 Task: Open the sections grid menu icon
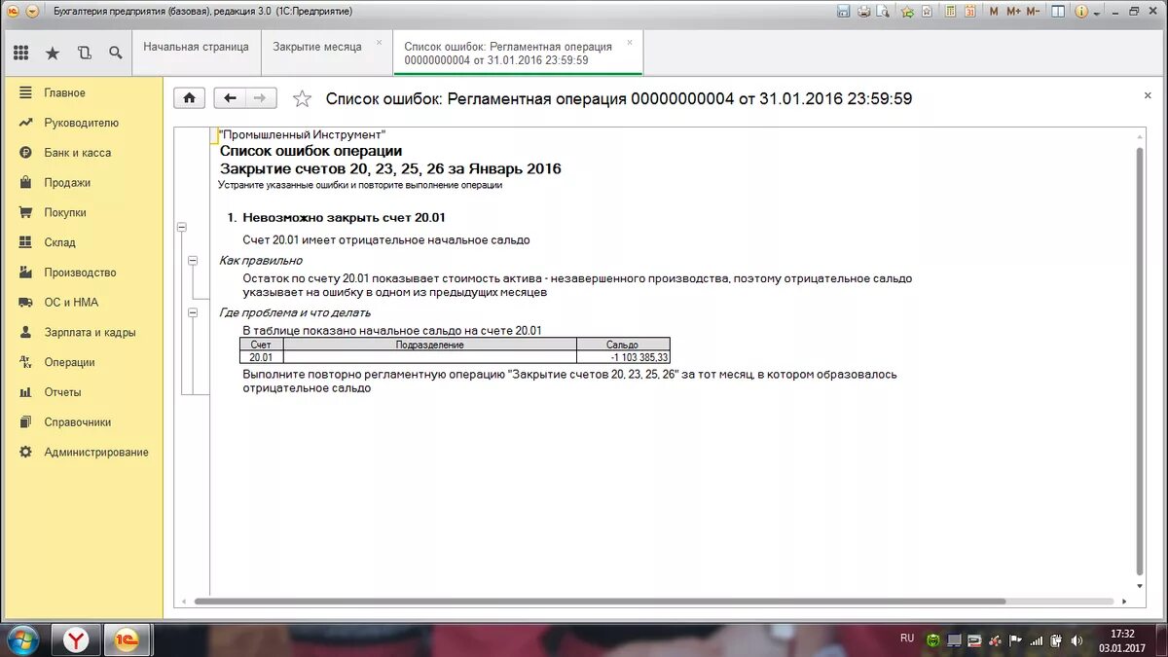click(x=21, y=53)
